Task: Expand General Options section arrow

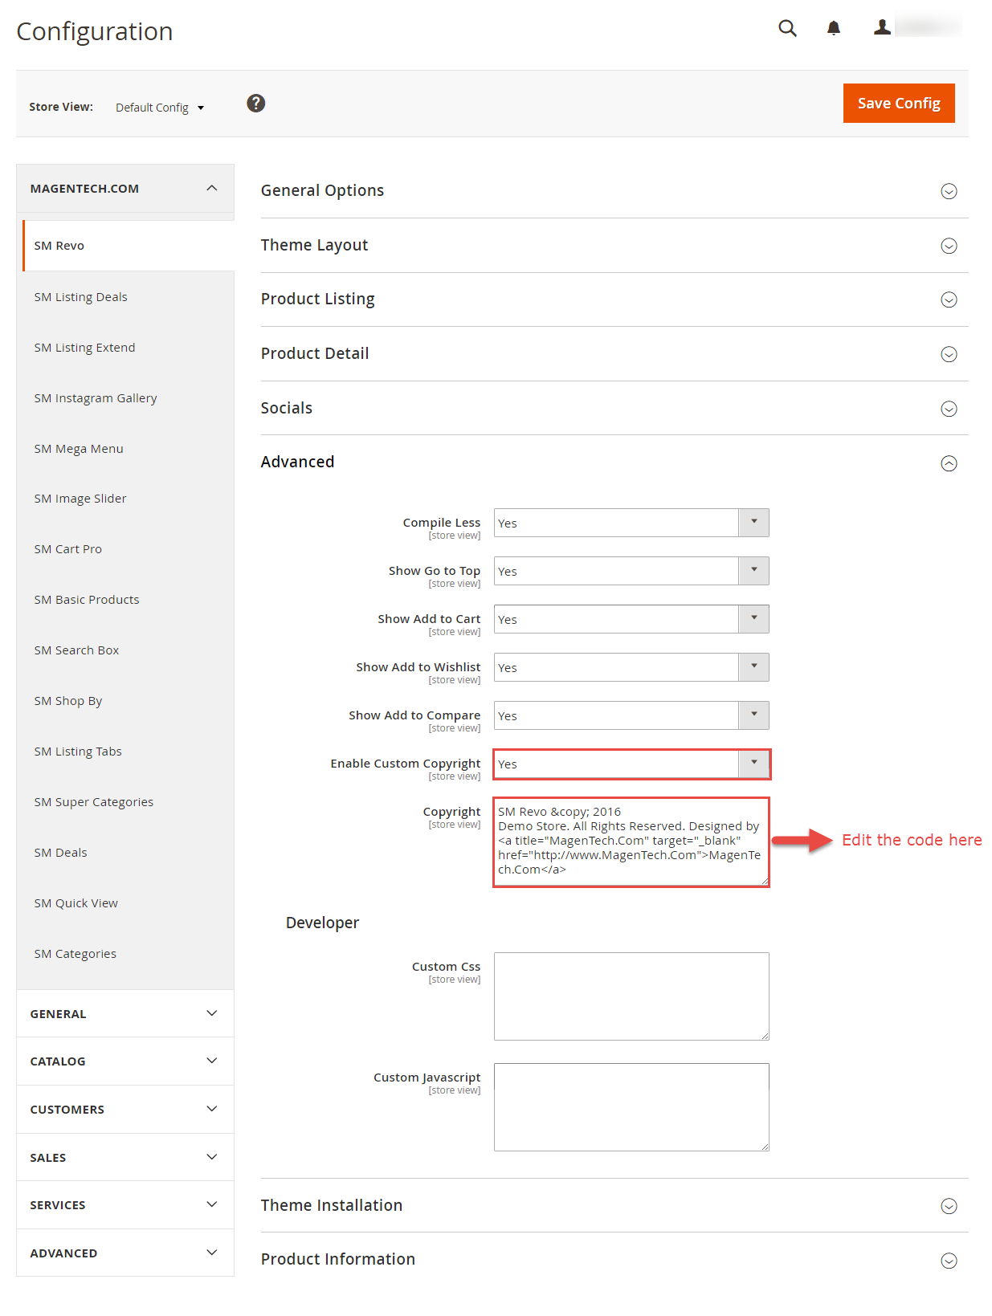Action: (x=949, y=191)
